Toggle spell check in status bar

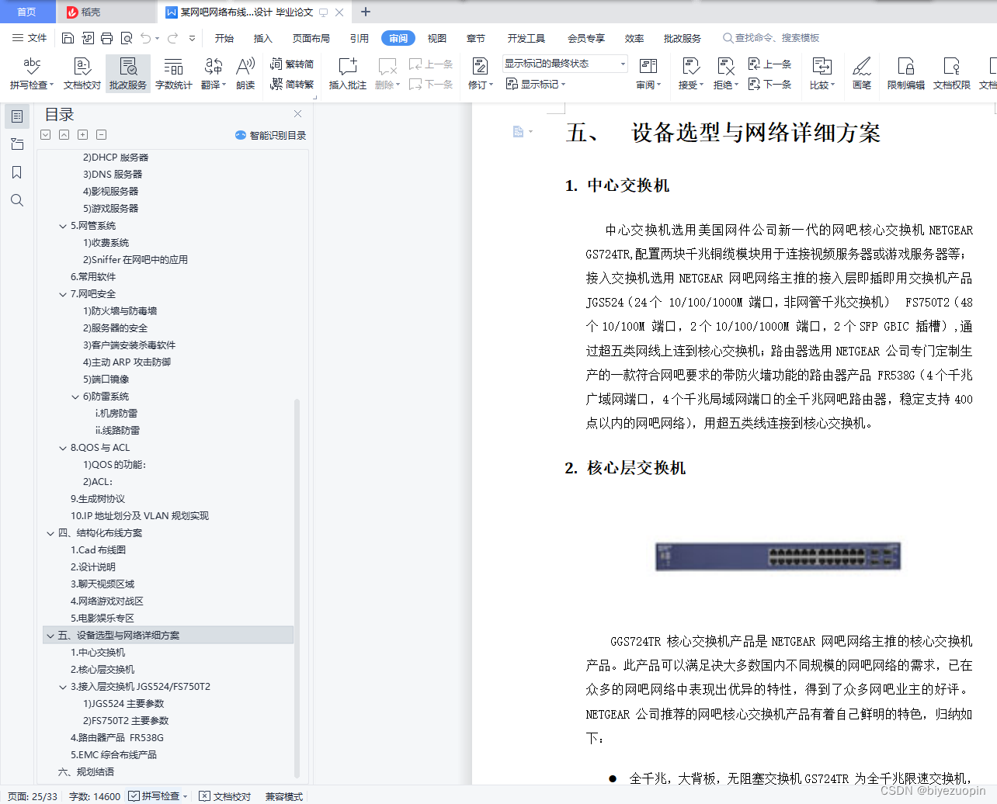click(x=158, y=796)
